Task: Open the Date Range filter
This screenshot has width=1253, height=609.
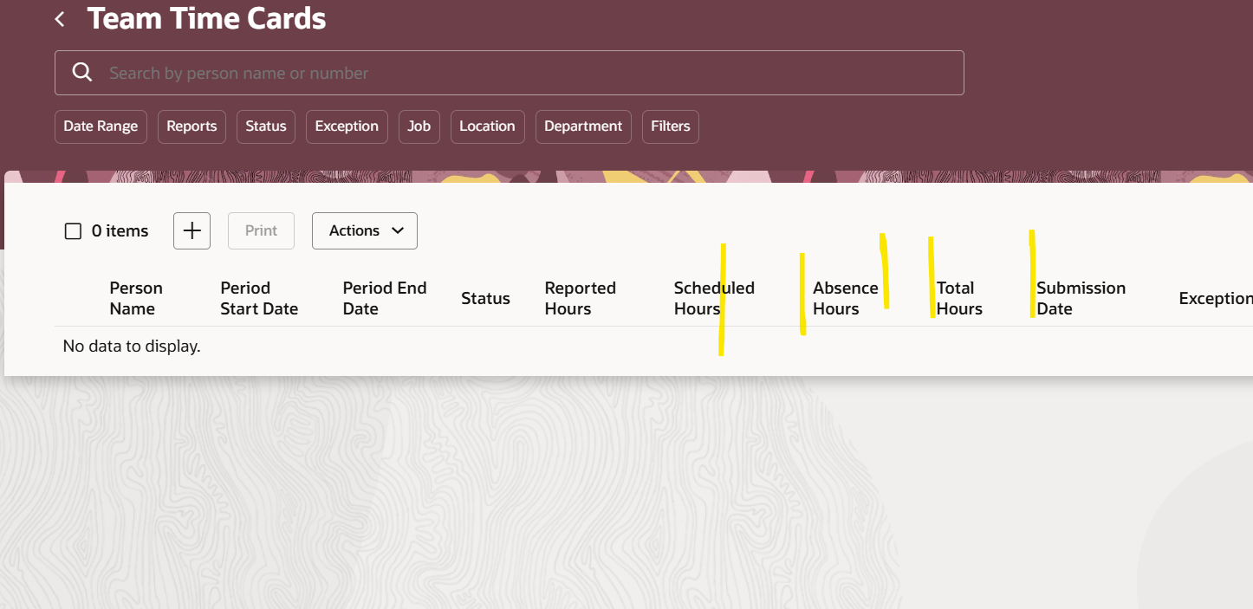Action: click(101, 126)
